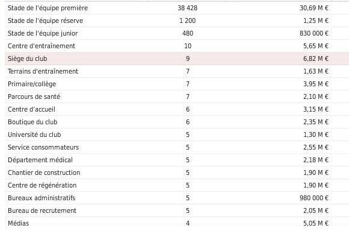Select Stade de l'équipe junior row
The height and width of the screenshot is (231, 349).
click(177, 34)
